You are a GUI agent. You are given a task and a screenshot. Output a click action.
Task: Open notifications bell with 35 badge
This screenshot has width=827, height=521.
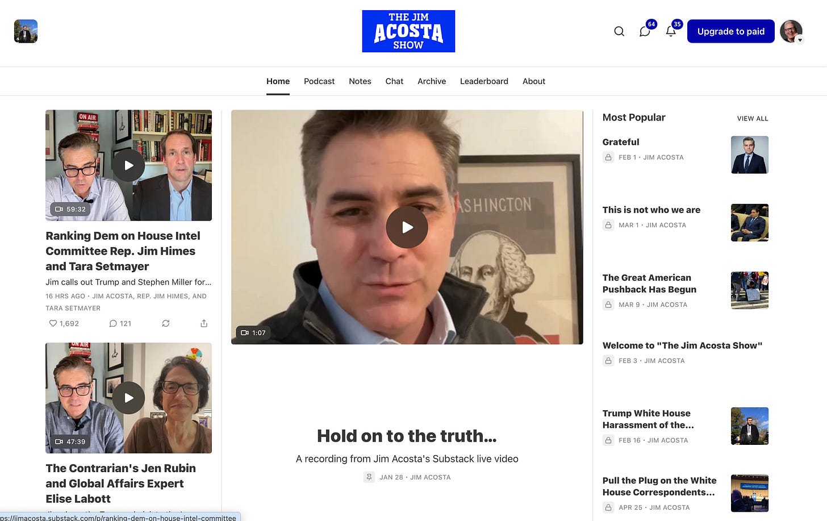click(671, 31)
